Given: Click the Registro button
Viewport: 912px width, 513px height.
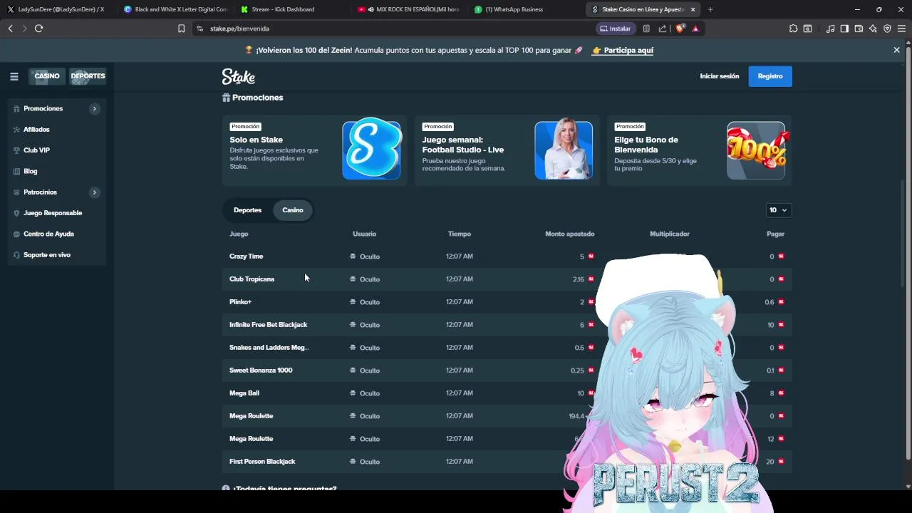Looking at the screenshot, I should pos(770,76).
